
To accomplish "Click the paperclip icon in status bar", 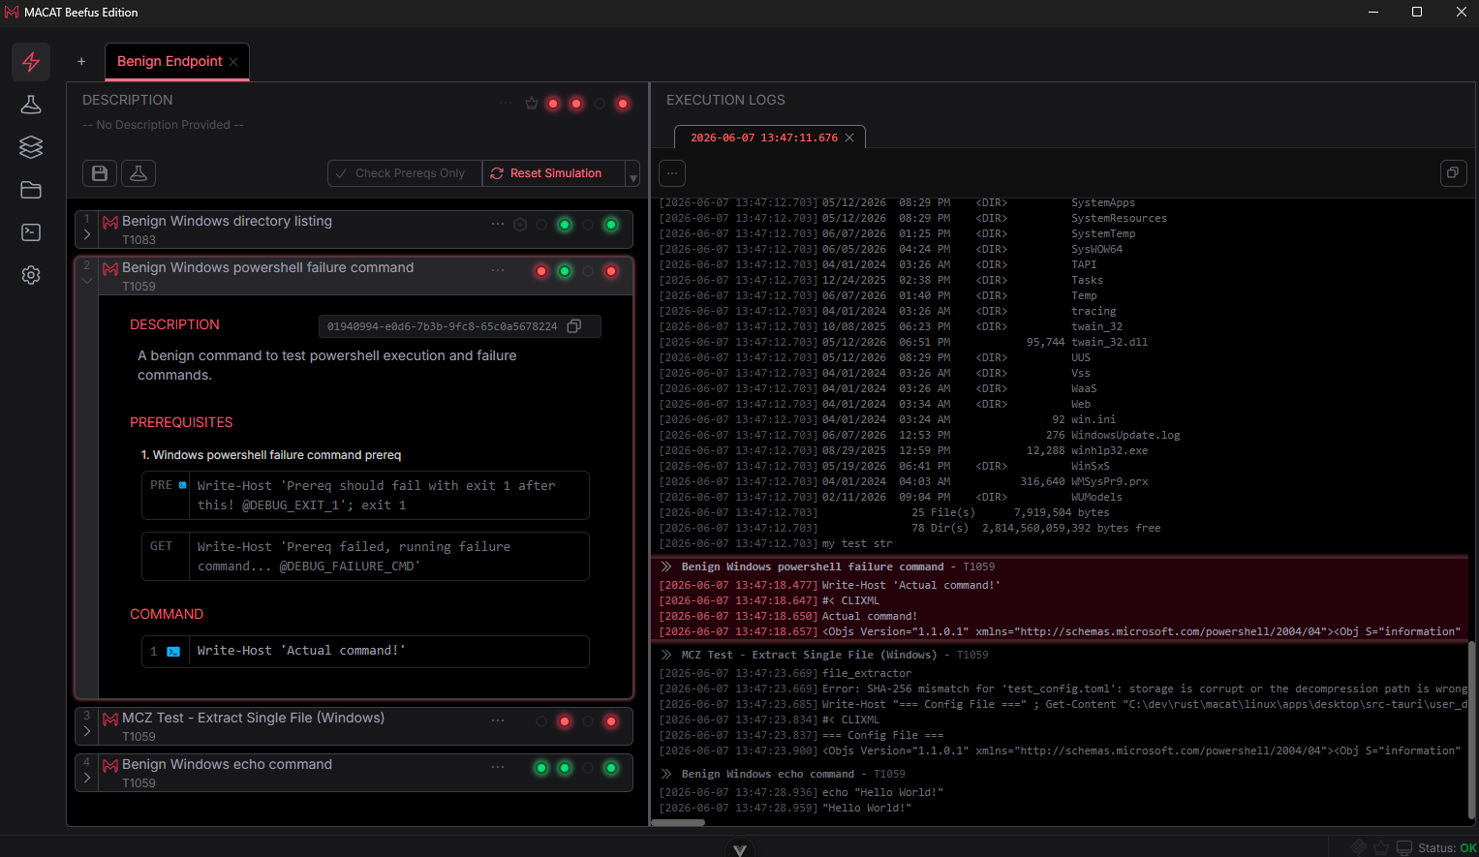I will 1359,847.
